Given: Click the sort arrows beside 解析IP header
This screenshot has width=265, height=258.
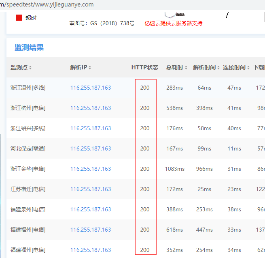Looking at the screenshot, I should [x=90, y=68].
